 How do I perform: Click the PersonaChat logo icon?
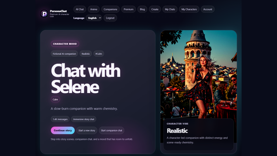(x=44, y=13)
